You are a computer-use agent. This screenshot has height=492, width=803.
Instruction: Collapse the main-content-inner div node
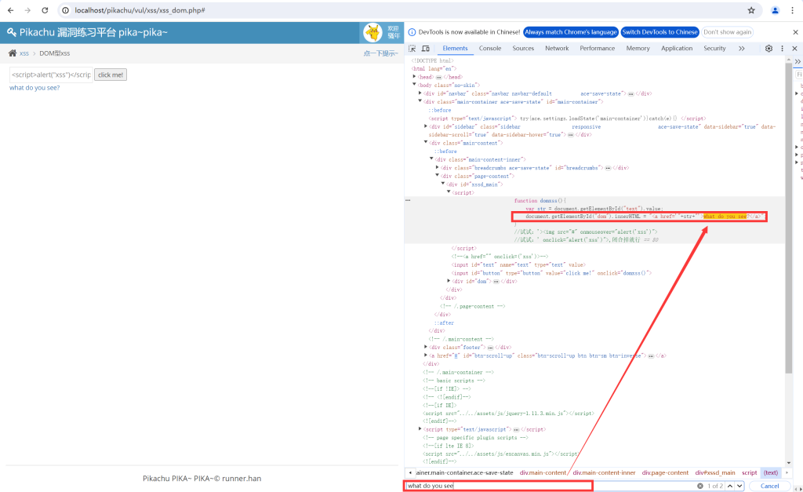click(431, 159)
